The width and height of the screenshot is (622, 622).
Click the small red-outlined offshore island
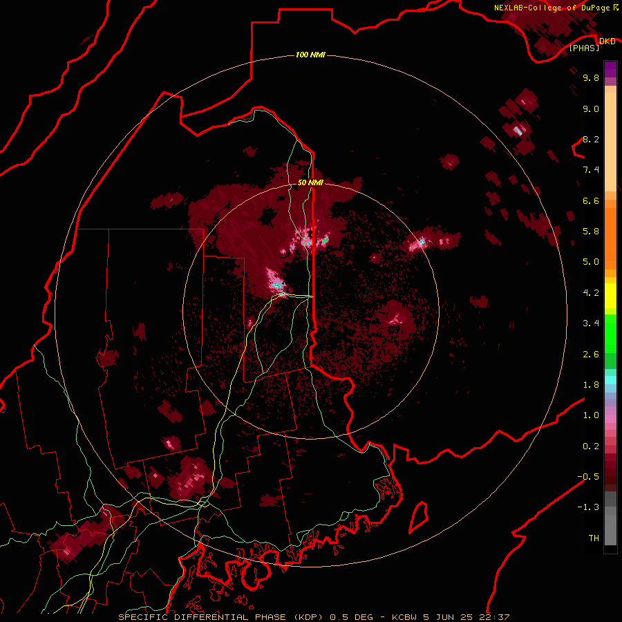(x=419, y=517)
